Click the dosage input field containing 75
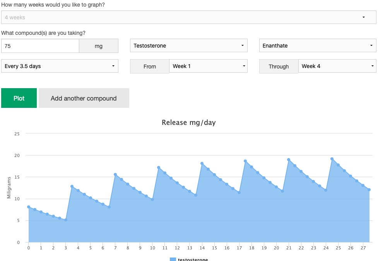Screen dimensions: 378x261 tap(40, 46)
